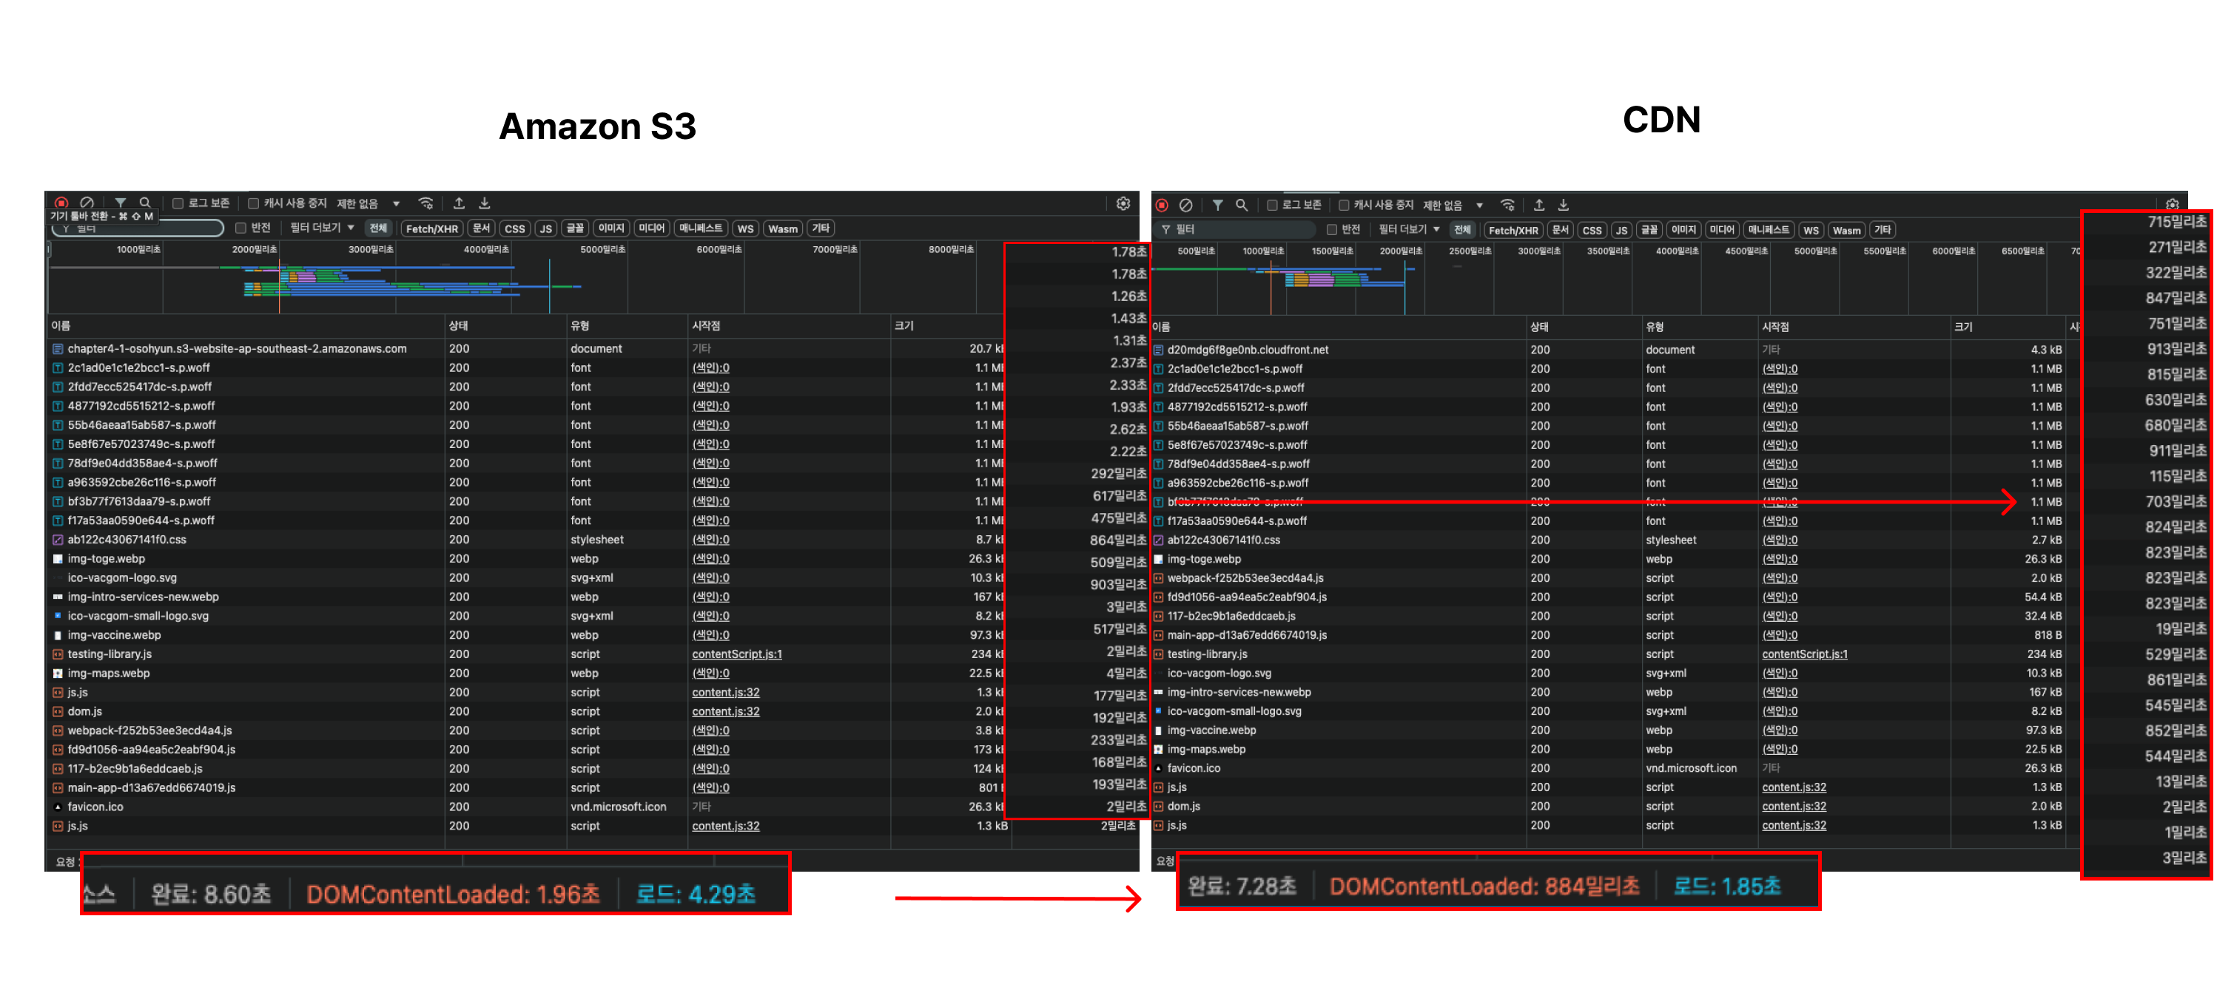Select the CSS filter in the Amazon S3 panel
Image resolution: width=2234 pixels, height=1004 pixels.
click(514, 228)
